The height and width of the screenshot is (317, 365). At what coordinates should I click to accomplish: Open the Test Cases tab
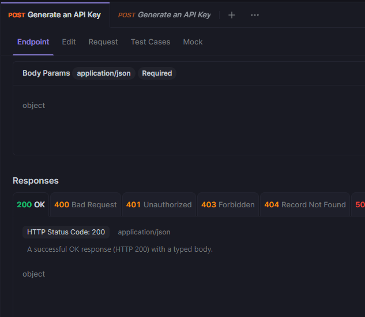coord(150,42)
